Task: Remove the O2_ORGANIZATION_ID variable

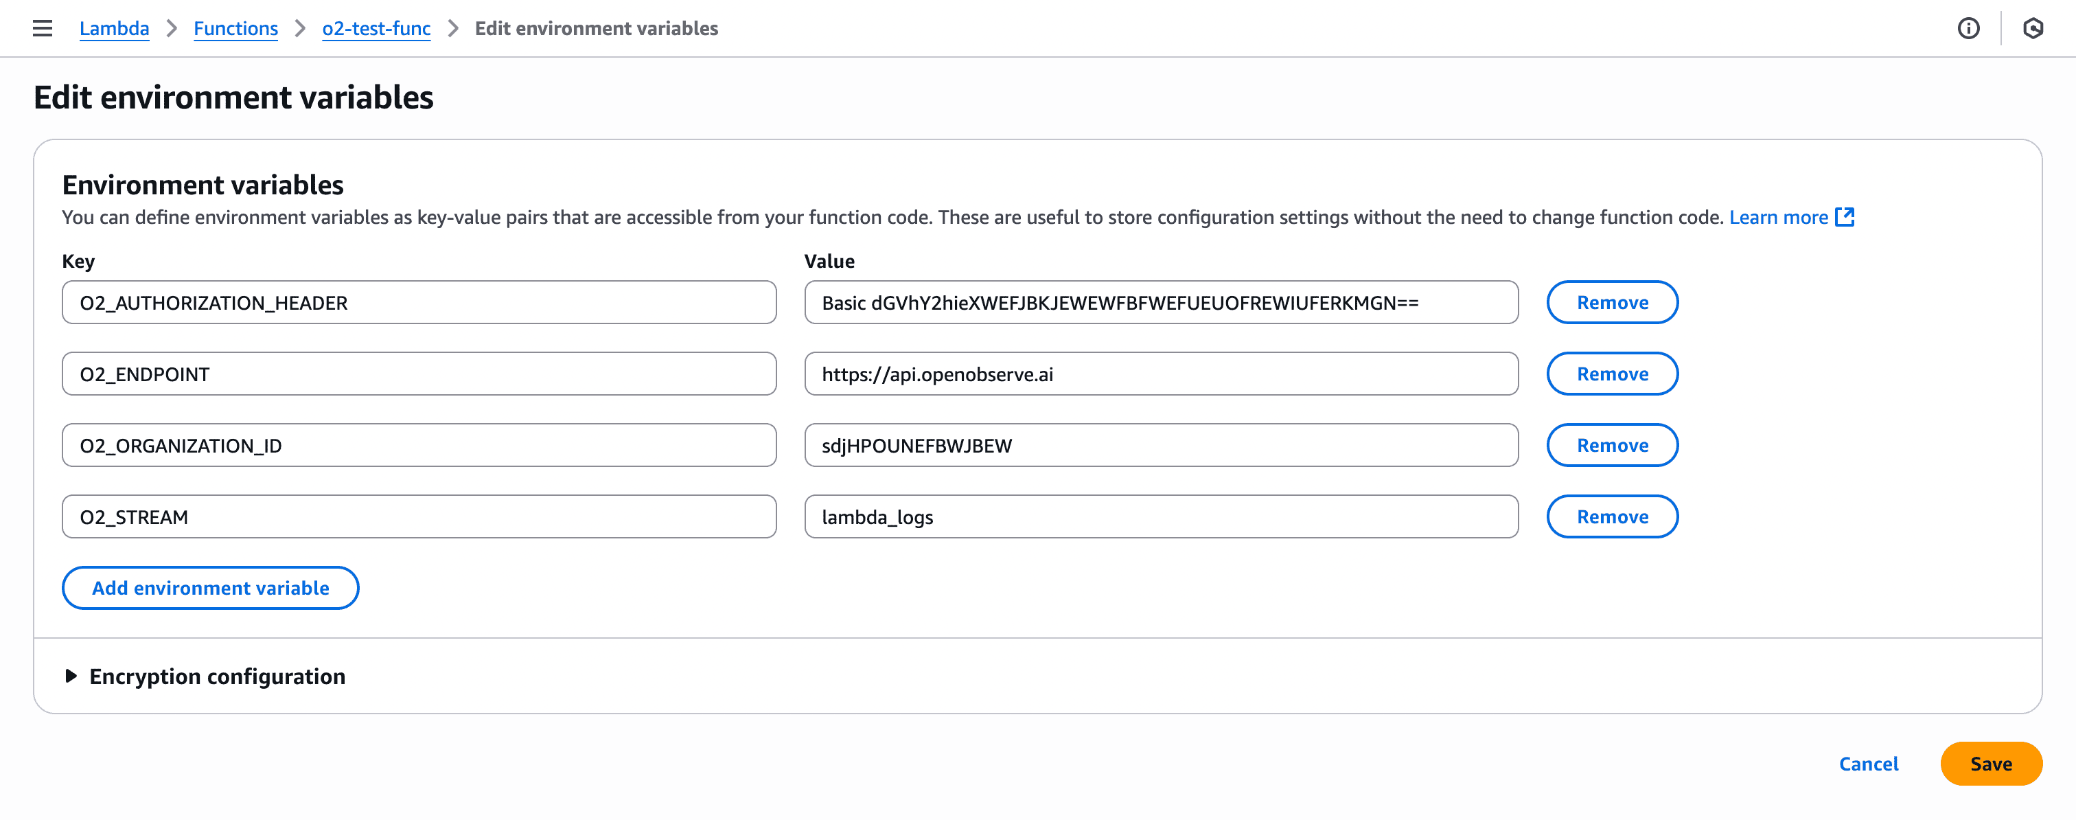Action: [x=1612, y=444]
